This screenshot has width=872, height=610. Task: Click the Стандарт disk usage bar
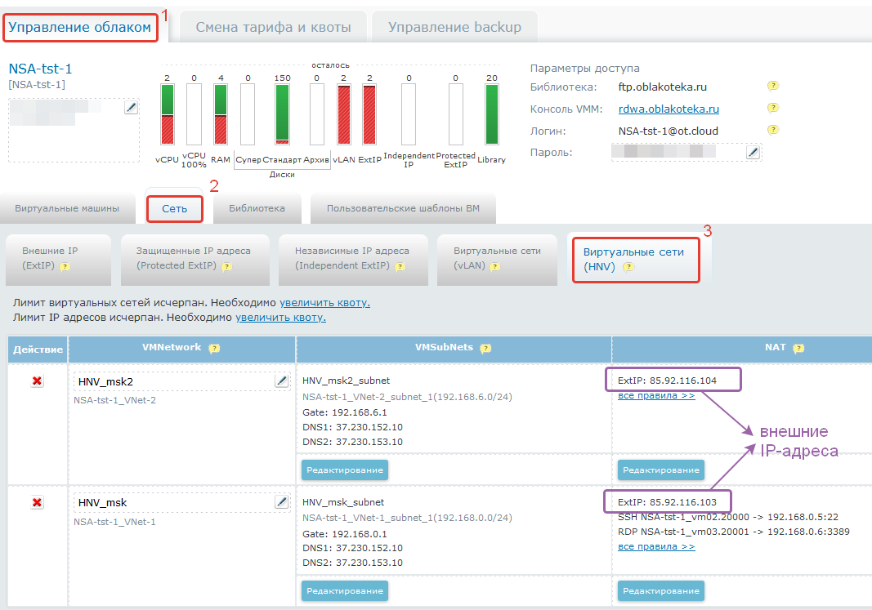point(282,114)
